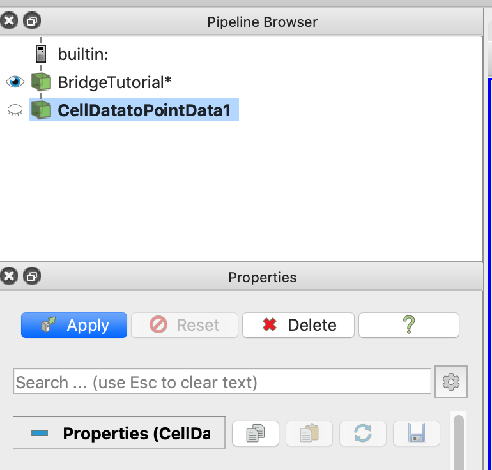Reload properties with the refresh icon
The image size is (492, 470).
pyautogui.click(x=362, y=434)
